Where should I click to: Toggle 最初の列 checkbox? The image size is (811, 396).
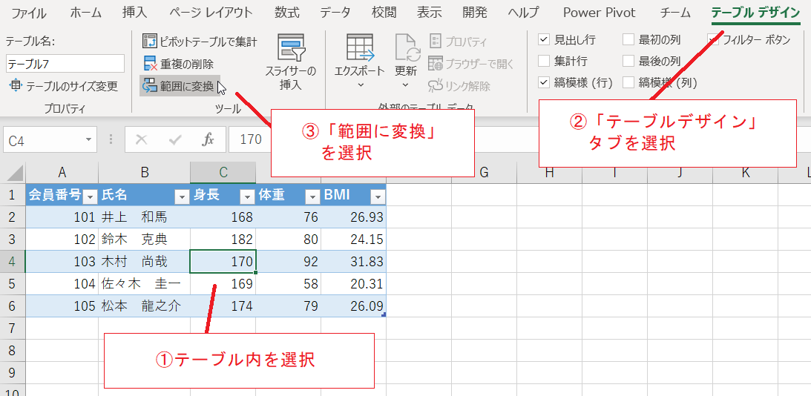point(628,40)
